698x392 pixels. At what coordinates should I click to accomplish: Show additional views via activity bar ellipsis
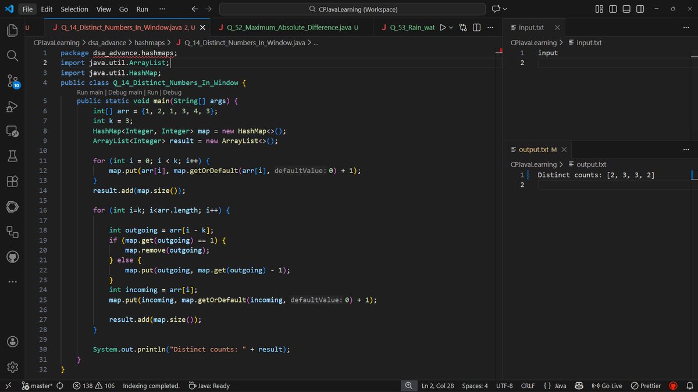pyautogui.click(x=13, y=282)
